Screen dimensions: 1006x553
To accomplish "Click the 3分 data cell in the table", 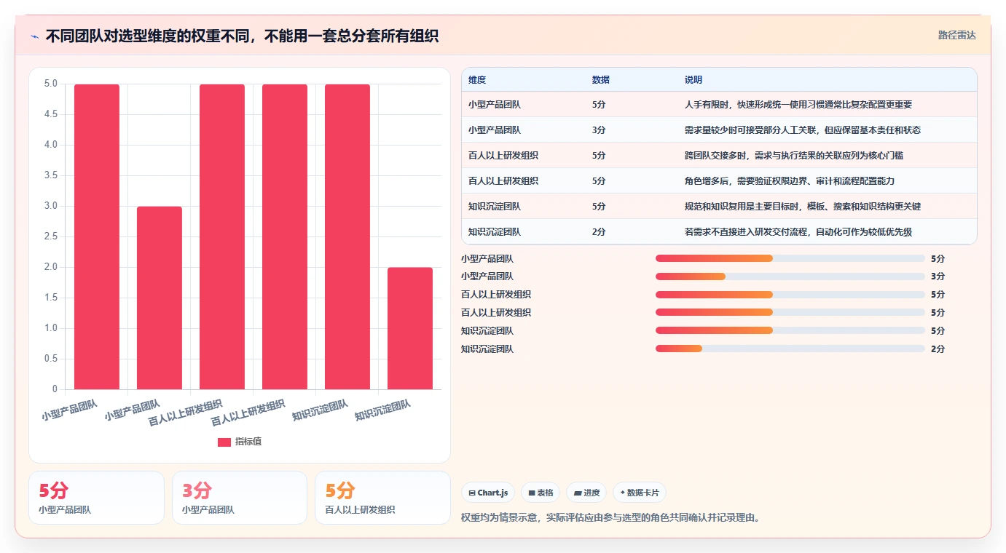I will pos(599,130).
